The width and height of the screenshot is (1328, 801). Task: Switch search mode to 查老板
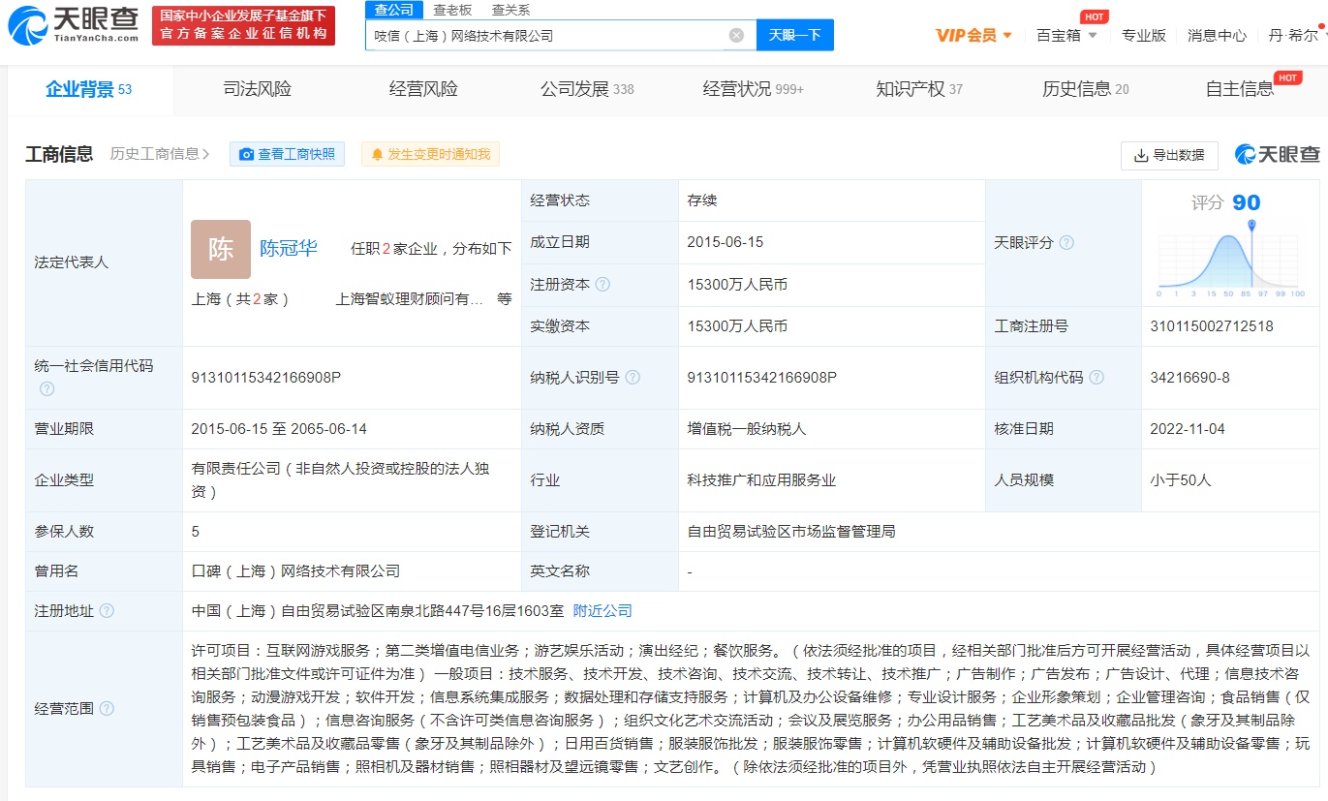point(452,10)
